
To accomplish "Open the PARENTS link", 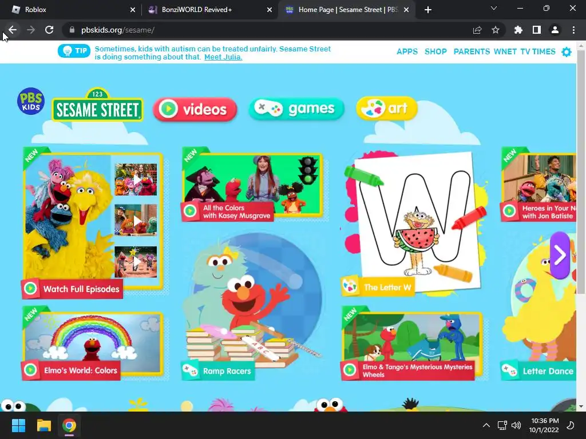I will (472, 51).
